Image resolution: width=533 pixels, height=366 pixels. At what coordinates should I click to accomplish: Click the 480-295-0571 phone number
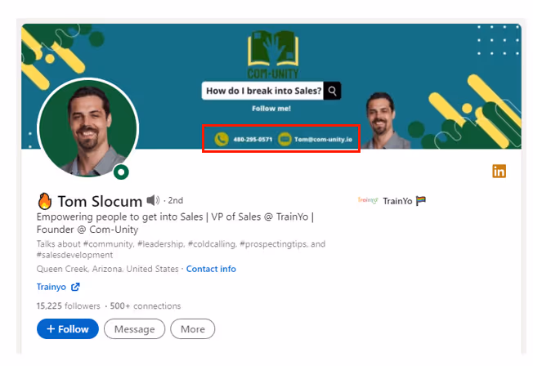(x=253, y=140)
